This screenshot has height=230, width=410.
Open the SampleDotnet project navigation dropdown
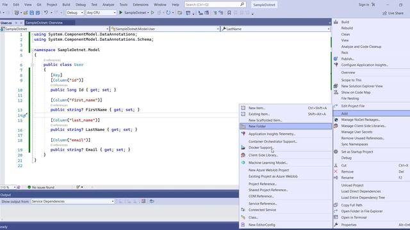[x=54, y=29]
